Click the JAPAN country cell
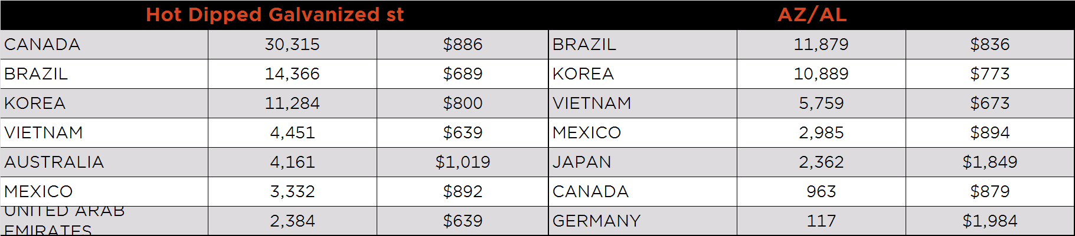This screenshot has width=1075, height=236. 643,162
